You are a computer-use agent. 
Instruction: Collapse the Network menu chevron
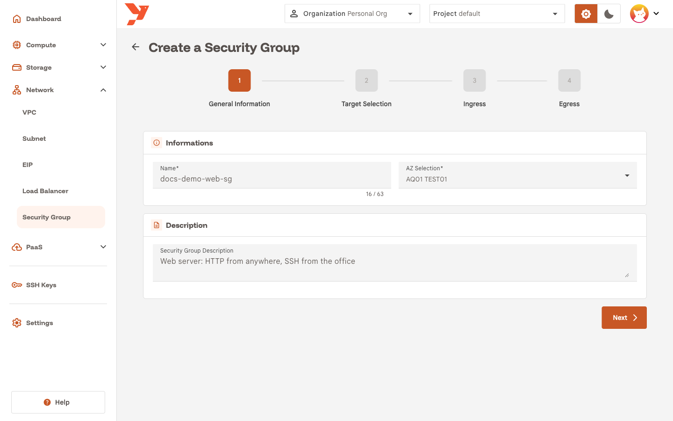pos(103,90)
